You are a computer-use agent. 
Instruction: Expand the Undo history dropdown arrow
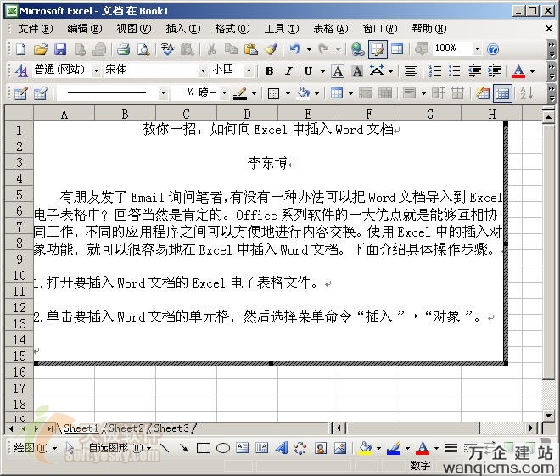[x=309, y=49]
